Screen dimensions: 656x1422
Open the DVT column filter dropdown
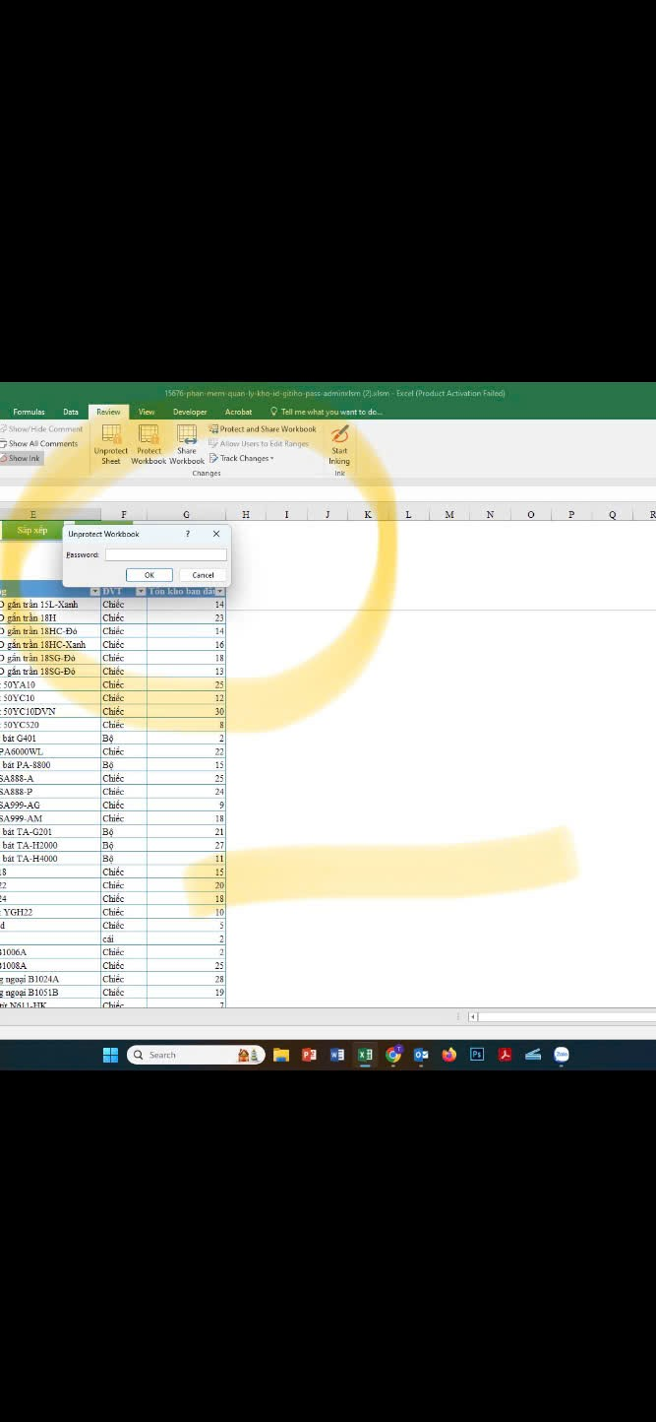141,592
